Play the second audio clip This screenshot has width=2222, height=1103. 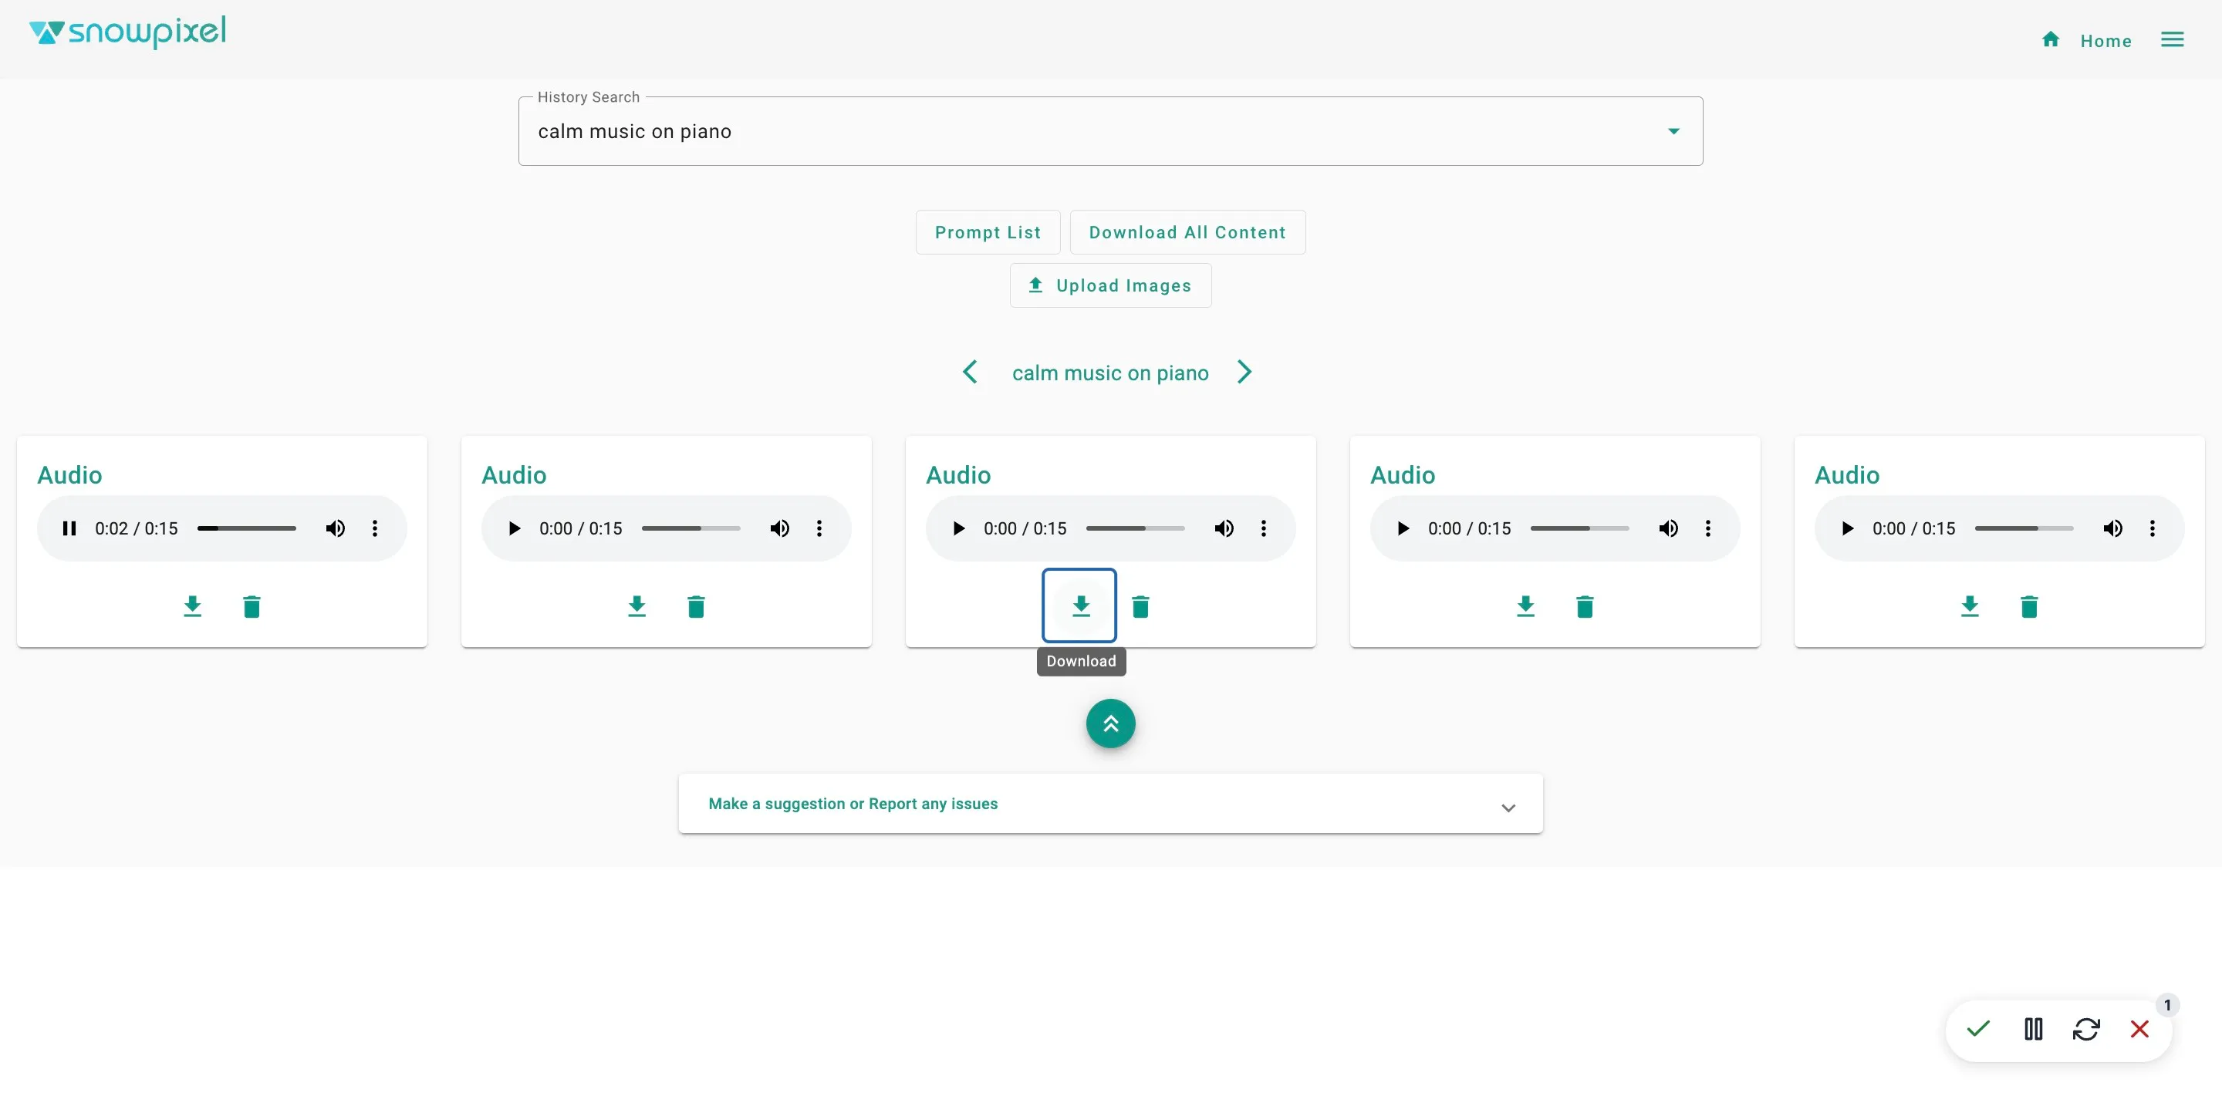[x=514, y=528]
